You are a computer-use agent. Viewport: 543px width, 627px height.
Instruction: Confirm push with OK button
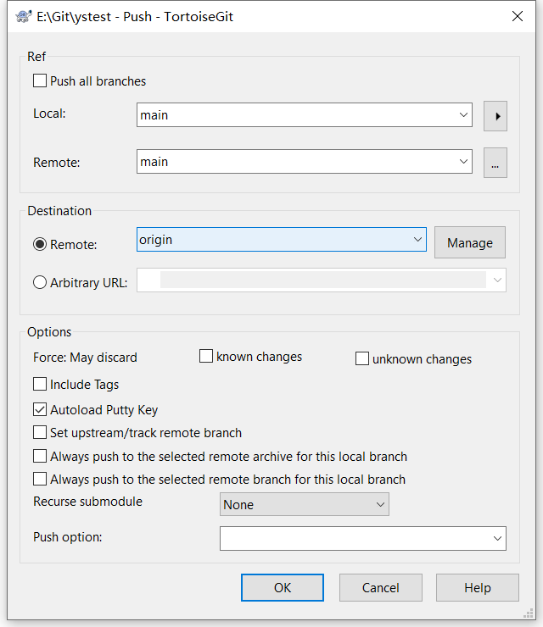pyautogui.click(x=283, y=587)
